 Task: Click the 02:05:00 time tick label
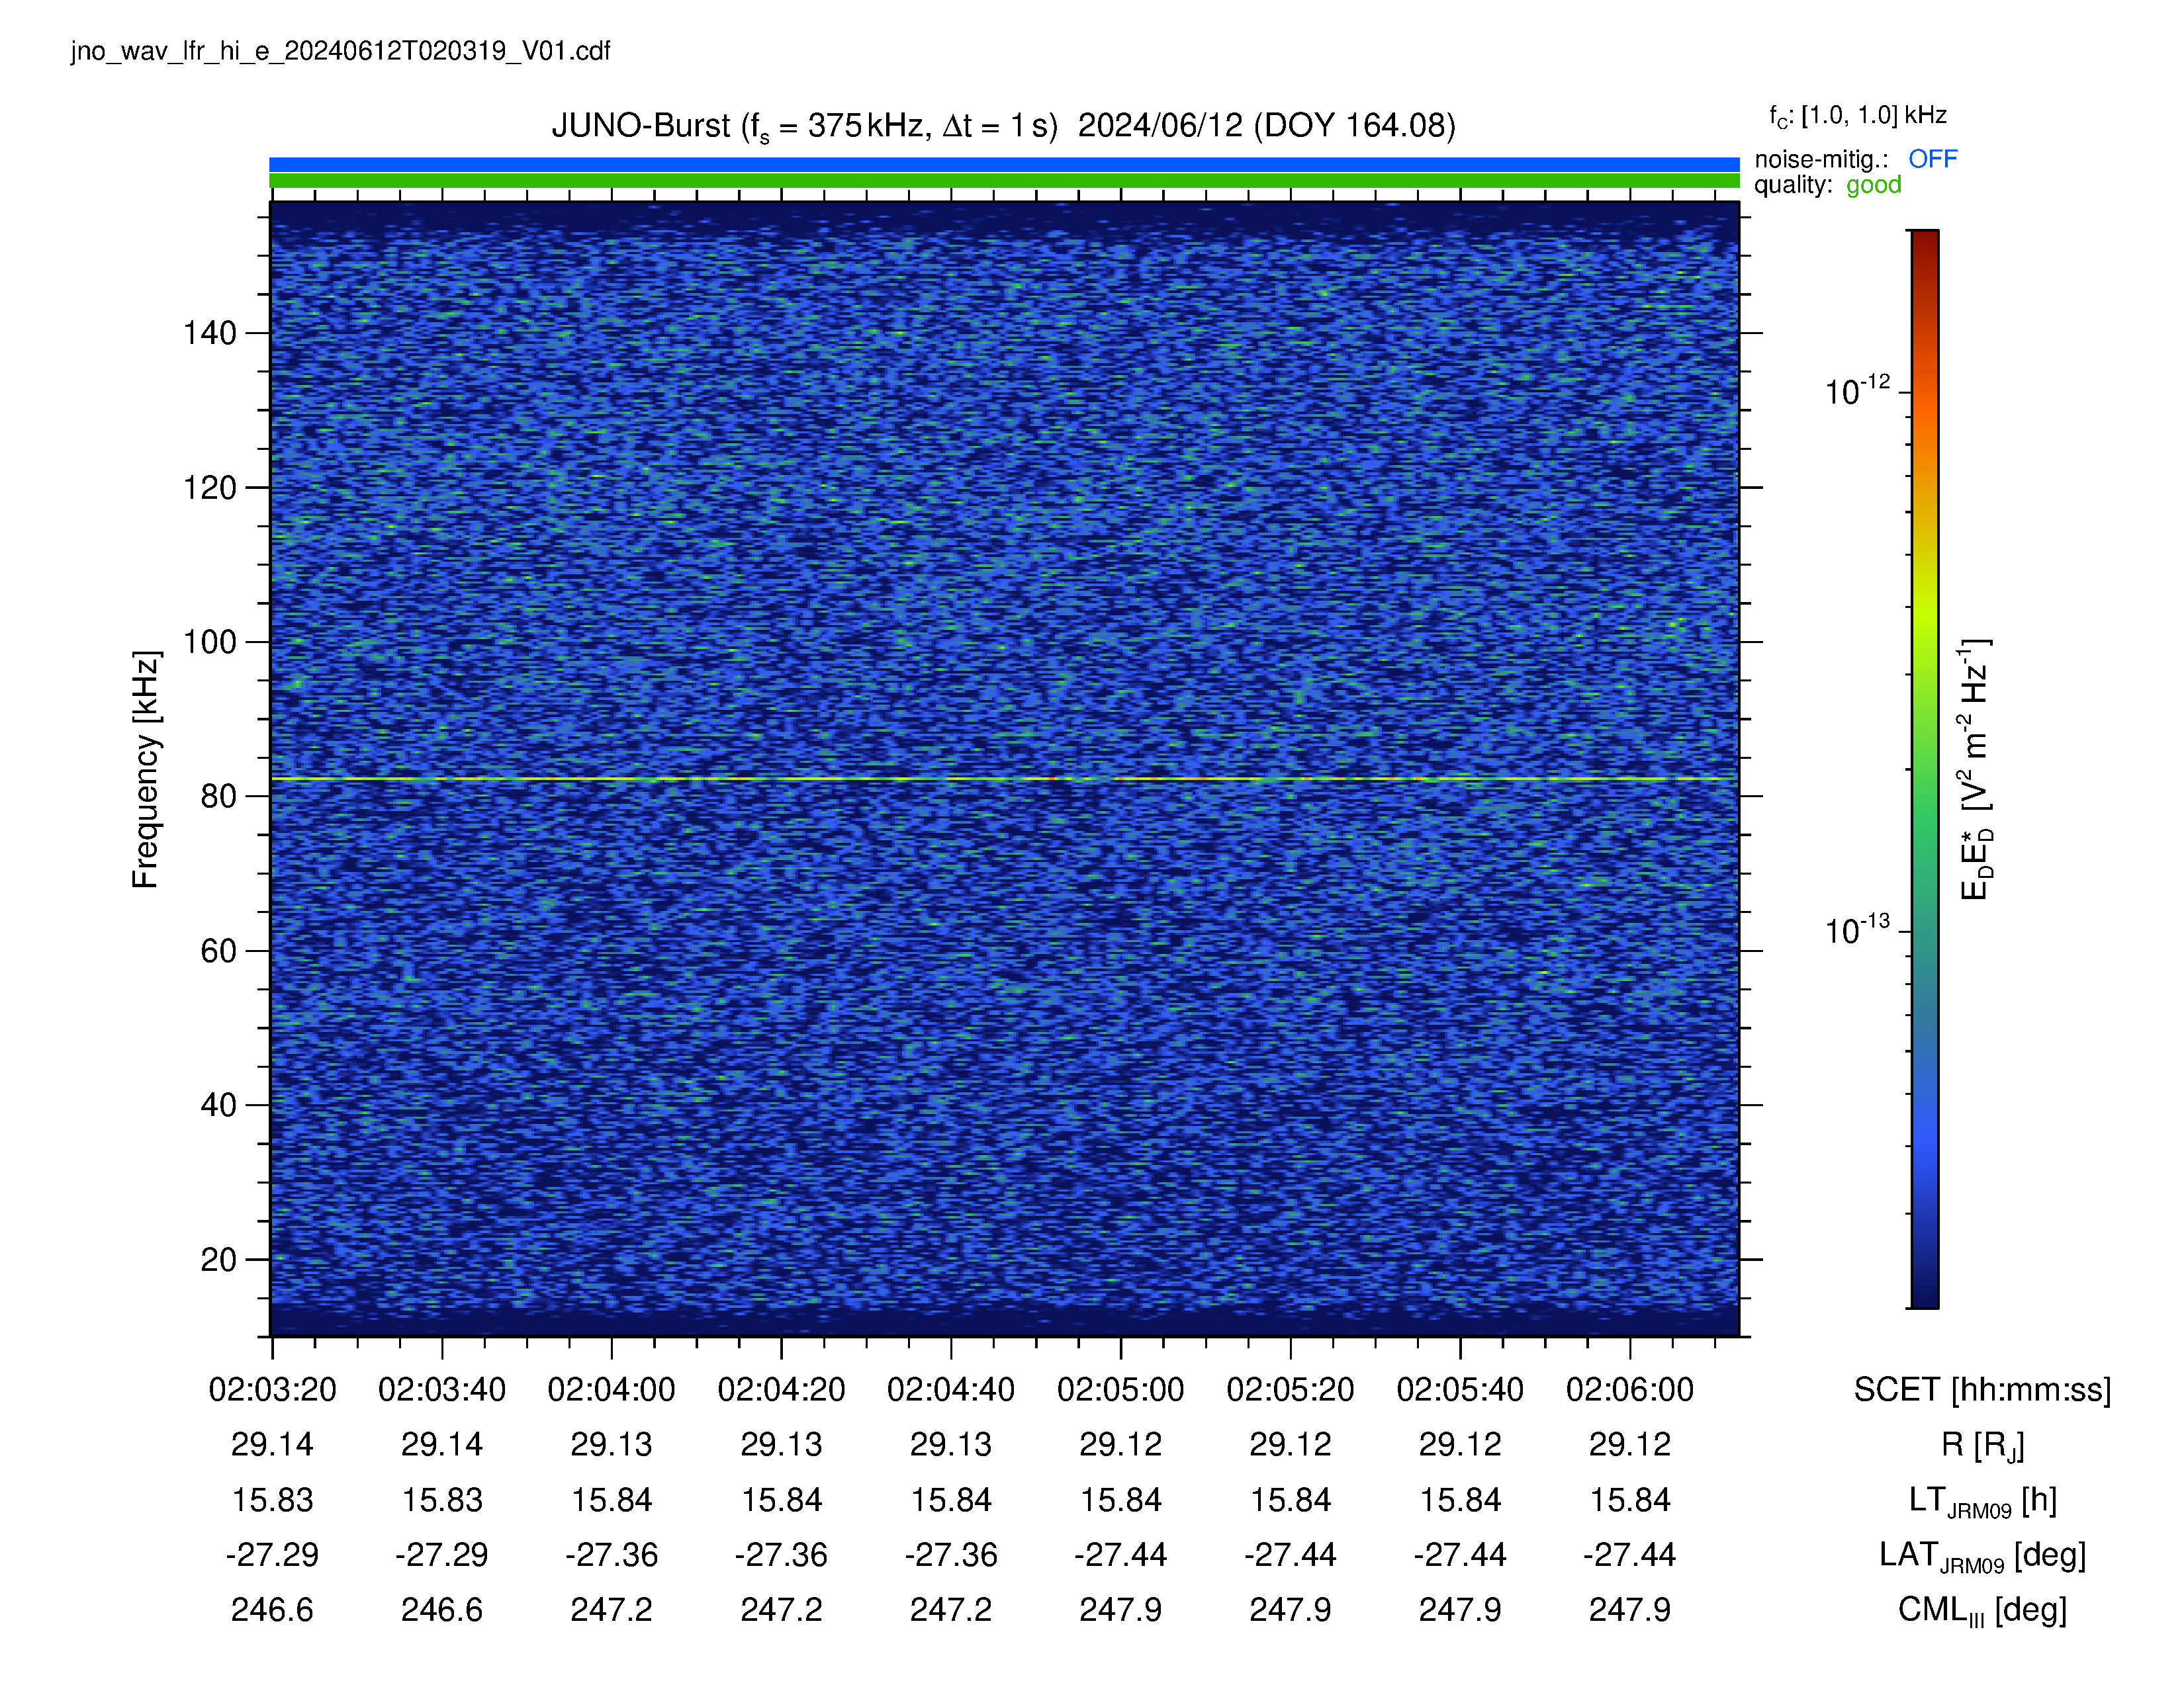(x=1120, y=1389)
